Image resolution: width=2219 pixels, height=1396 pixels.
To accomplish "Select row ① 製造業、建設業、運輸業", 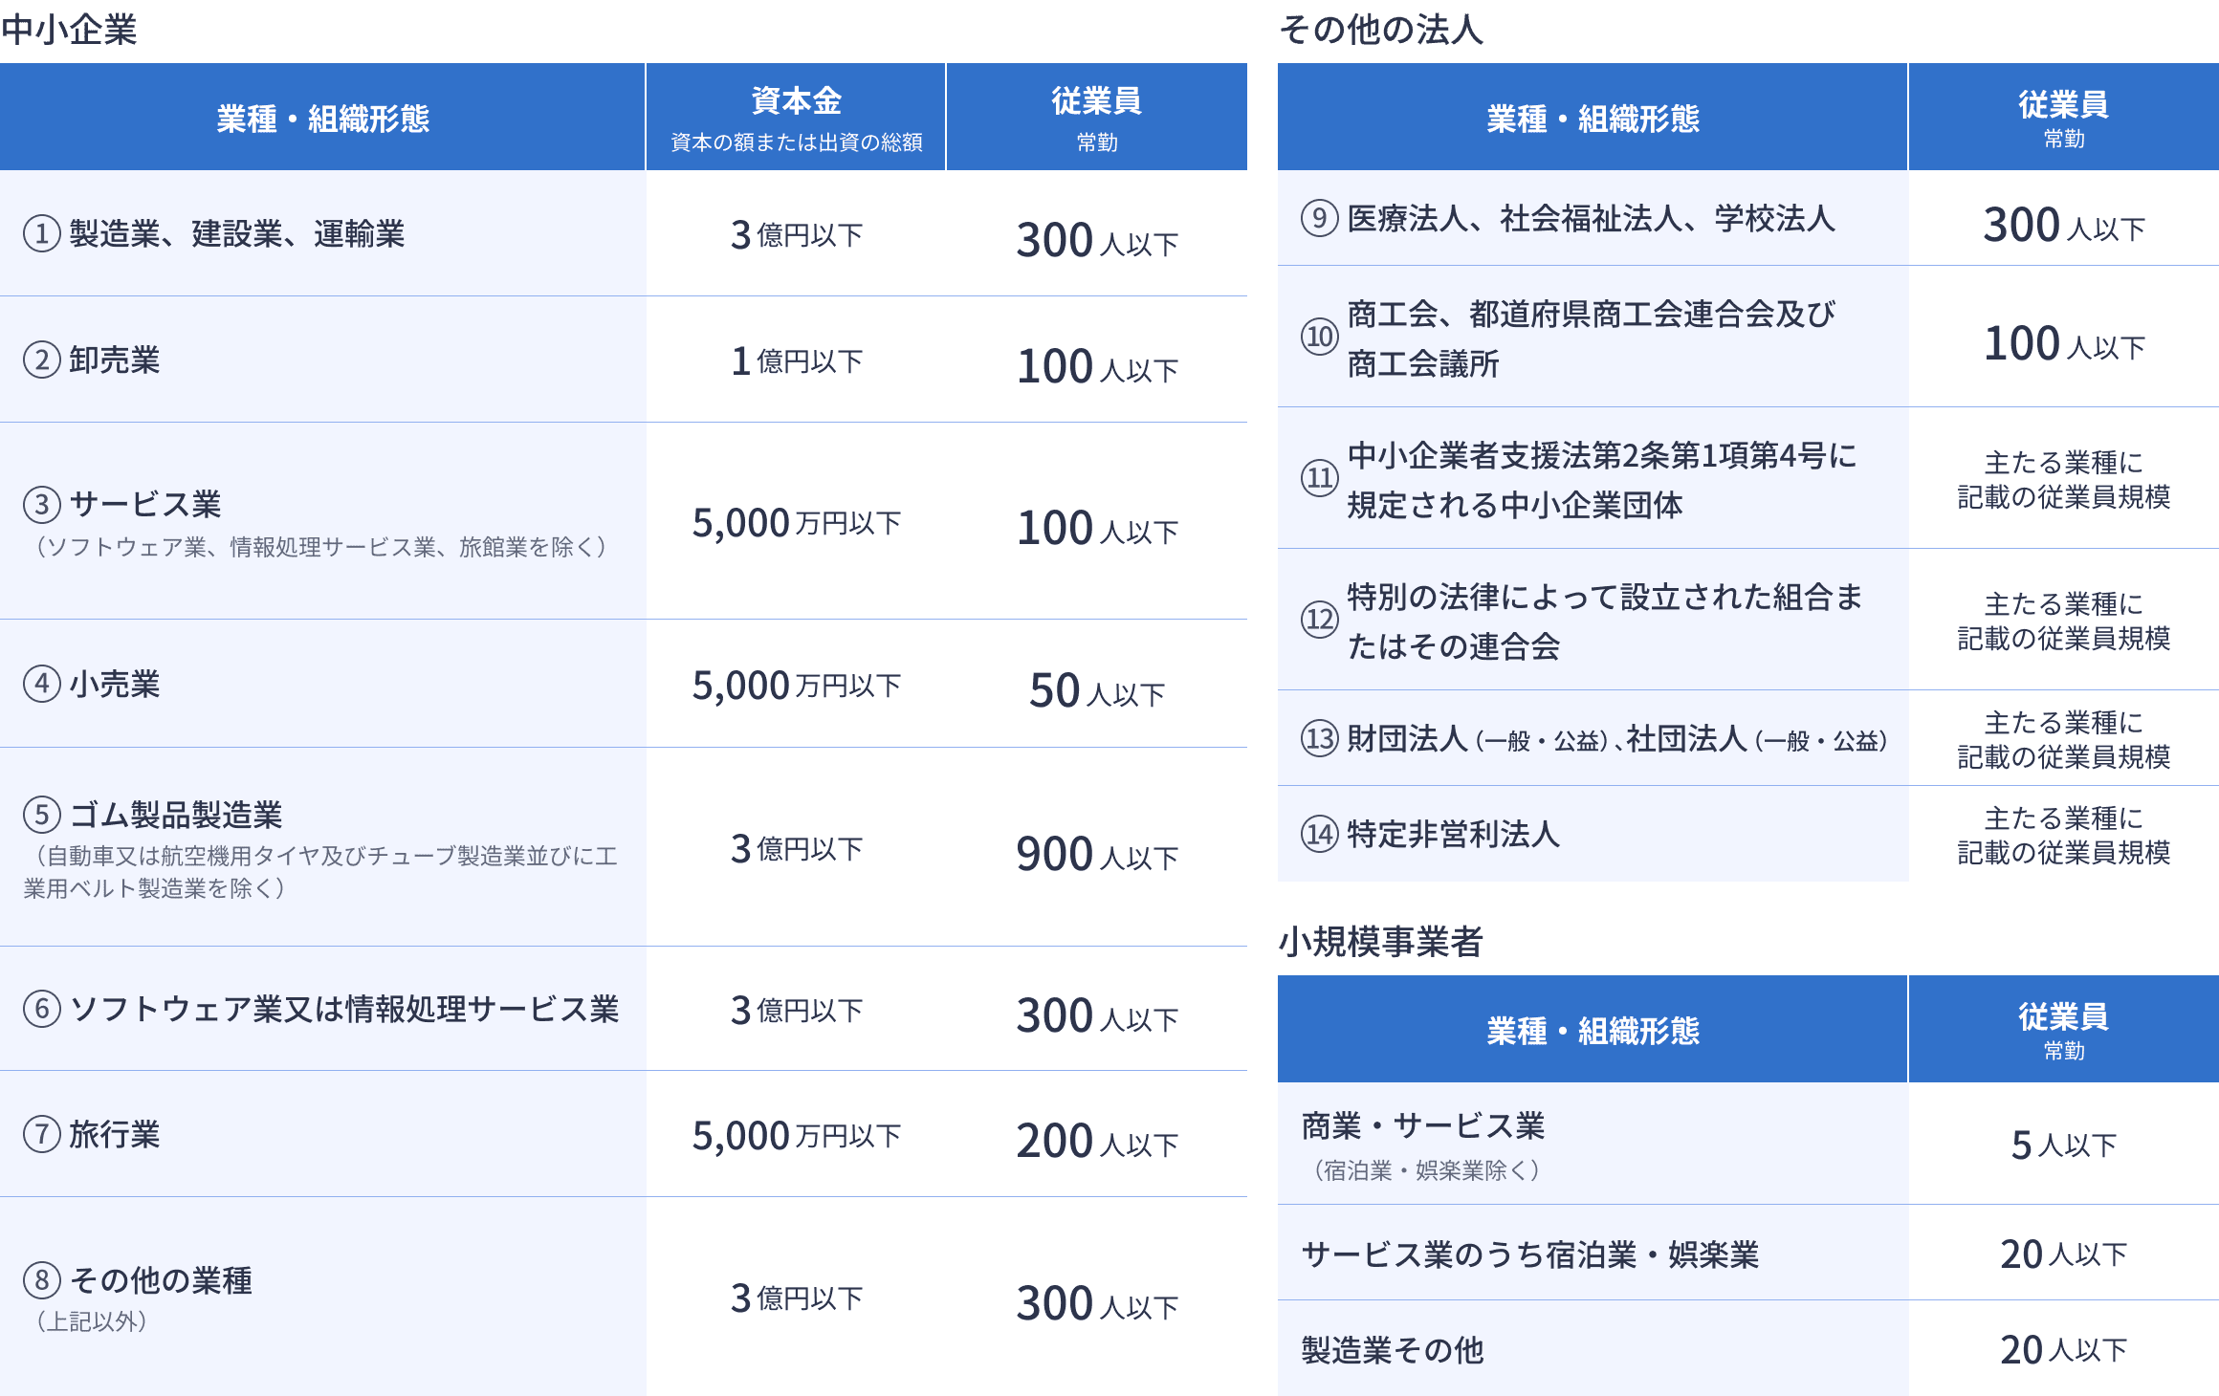I will pos(214,233).
